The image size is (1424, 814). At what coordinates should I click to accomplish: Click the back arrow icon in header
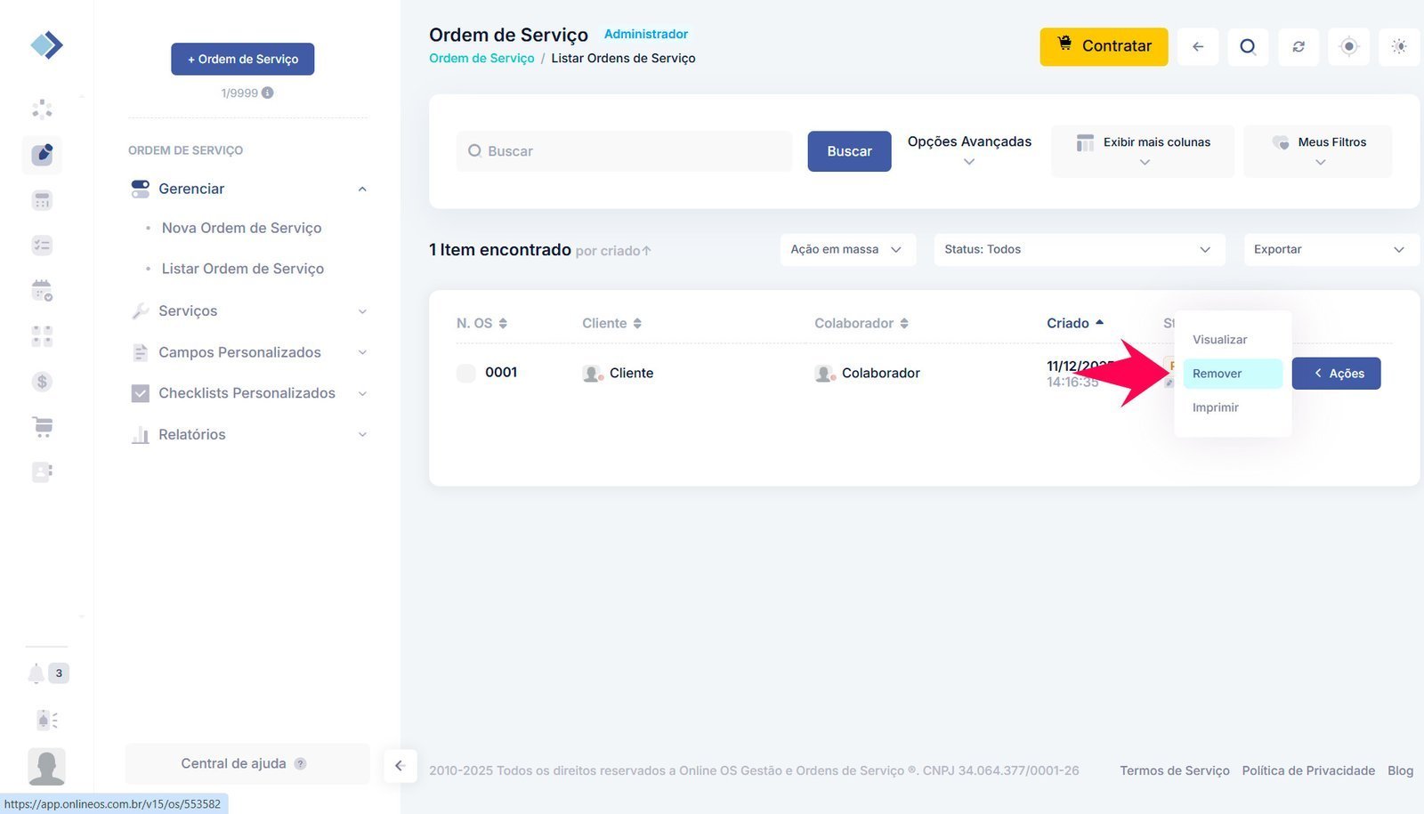click(x=1198, y=46)
